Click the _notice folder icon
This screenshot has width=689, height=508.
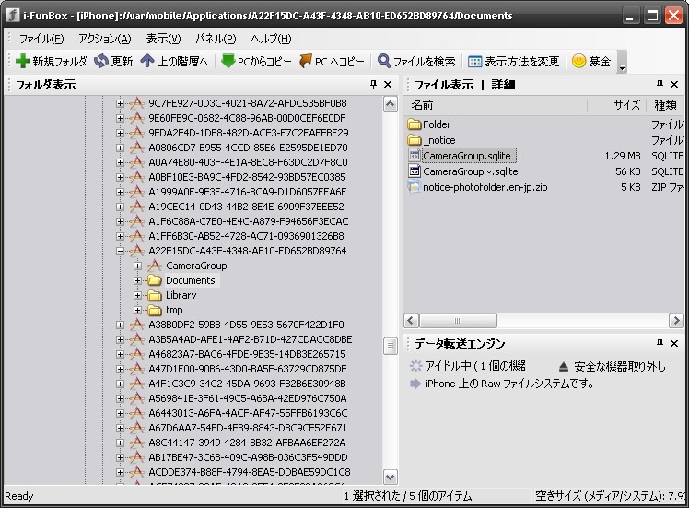click(415, 140)
